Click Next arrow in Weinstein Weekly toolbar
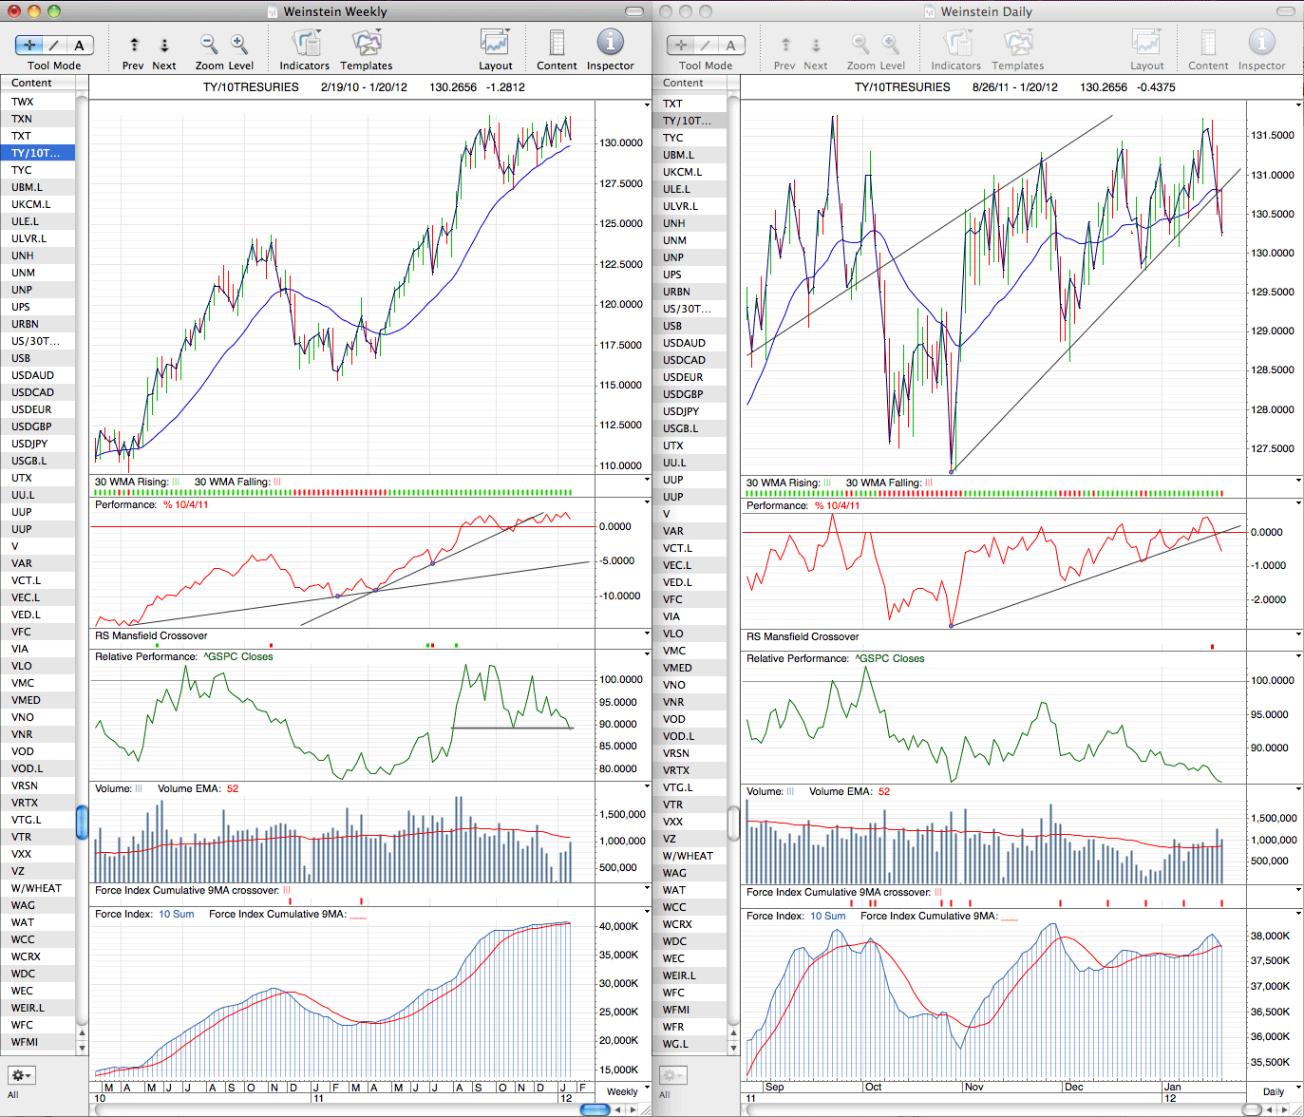Image resolution: width=1304 pixels, height=1117 pixels. click(x=164, y=45)
